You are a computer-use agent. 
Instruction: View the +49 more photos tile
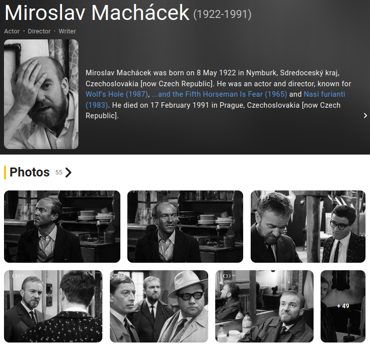coord(343,306)
